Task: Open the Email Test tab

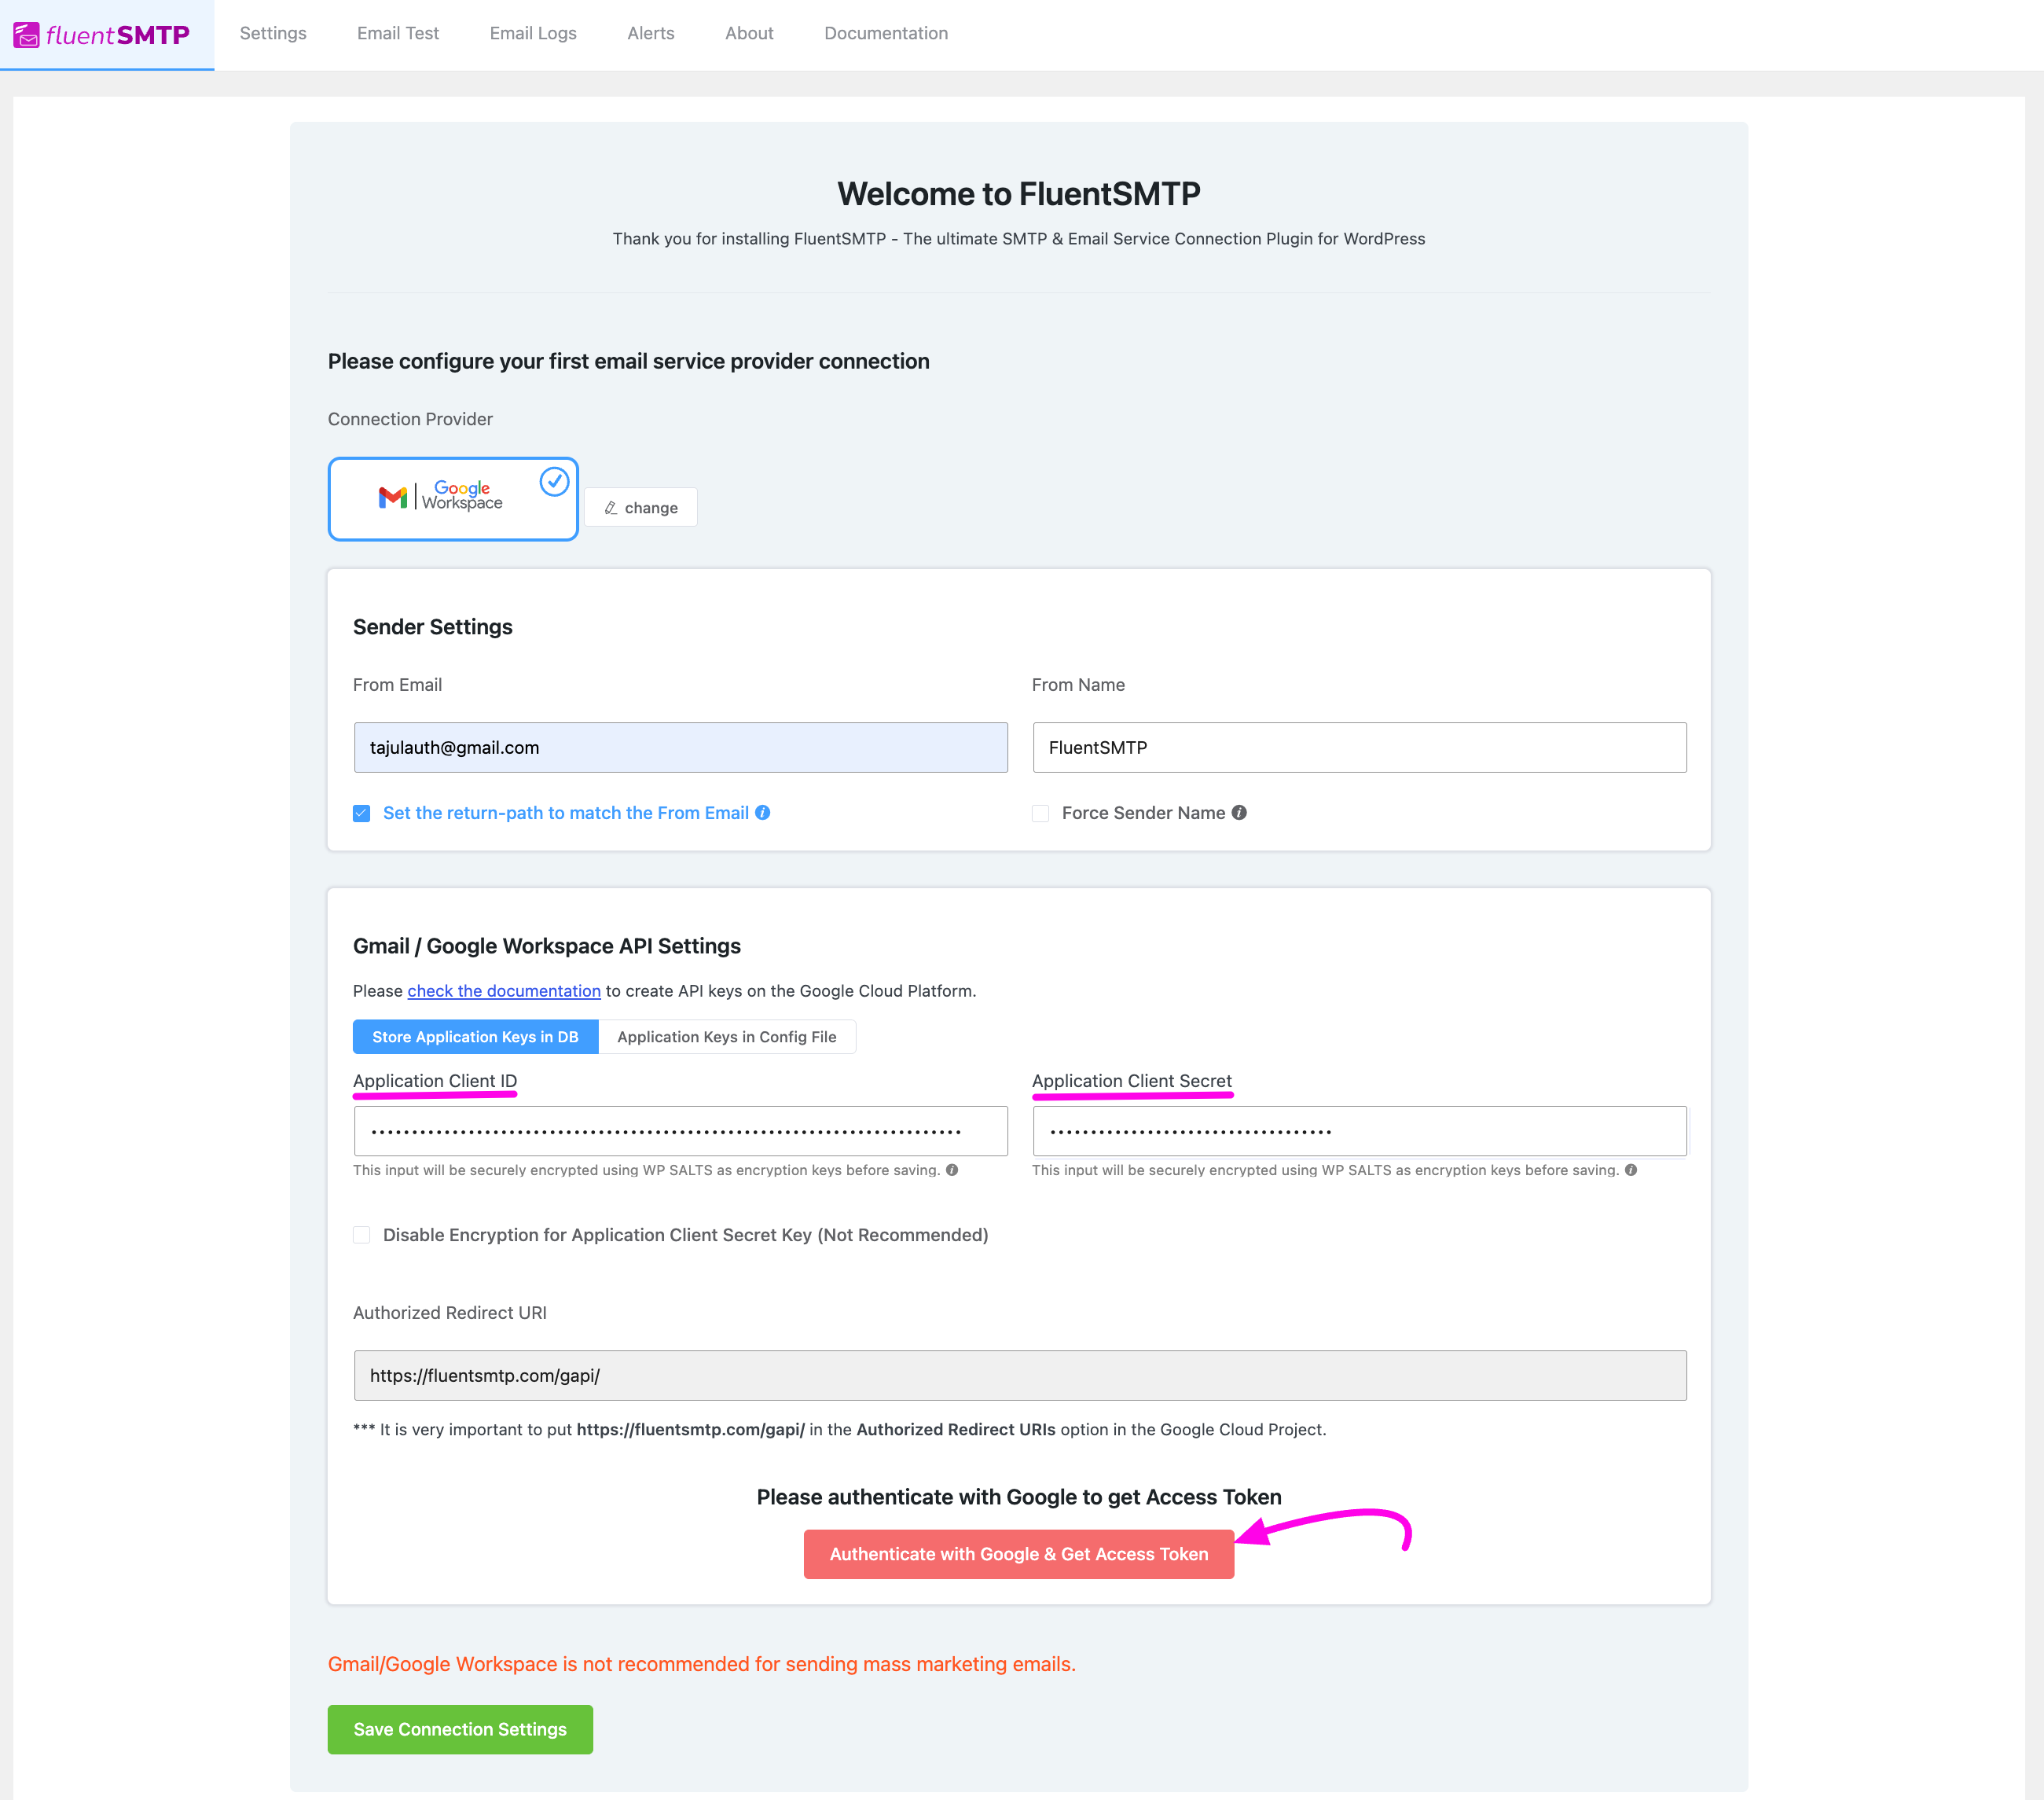Action: [x=398, y=33]
